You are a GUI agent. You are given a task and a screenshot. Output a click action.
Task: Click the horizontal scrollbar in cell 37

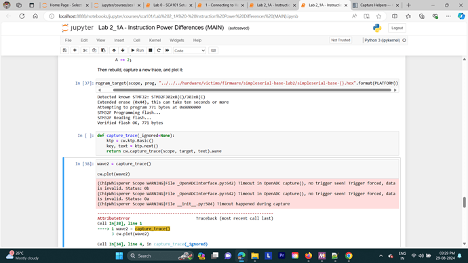coord(252,89)
